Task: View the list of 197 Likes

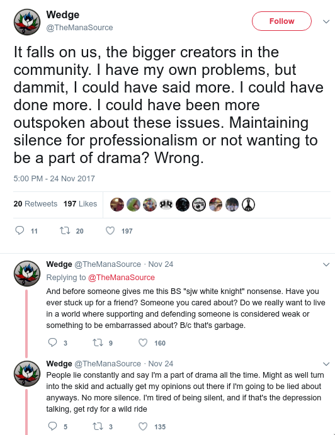Action: click(x=80, y=203)
